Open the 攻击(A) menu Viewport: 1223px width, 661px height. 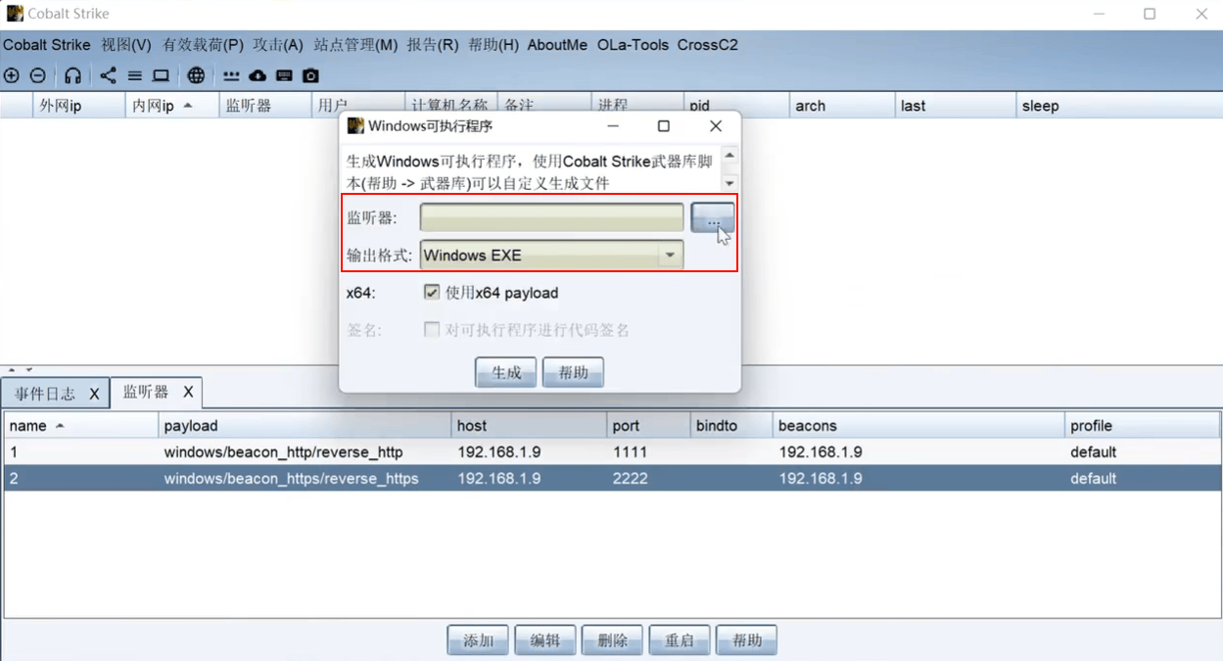pos(278,45)
